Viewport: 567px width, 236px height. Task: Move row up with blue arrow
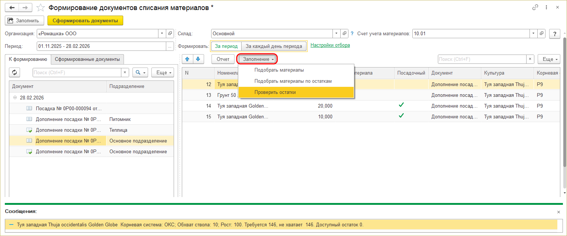(x=187, y=59)
